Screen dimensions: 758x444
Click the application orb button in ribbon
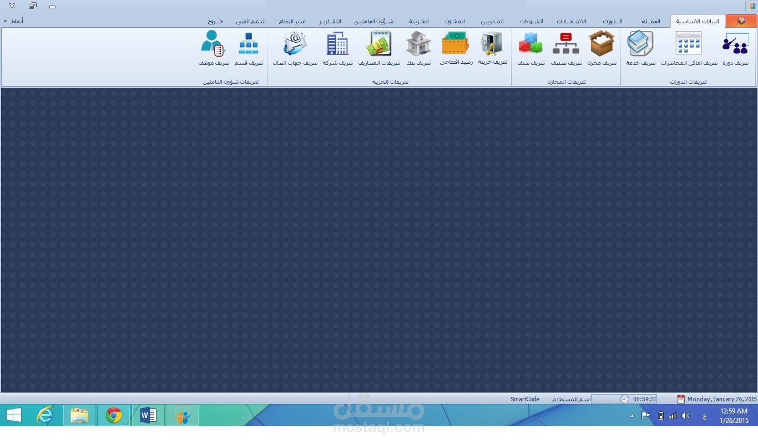(x=741, y=21)
